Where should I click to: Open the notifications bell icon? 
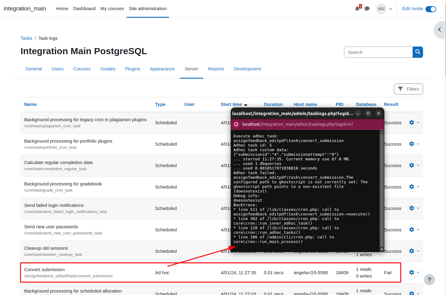tap(357, 9)
